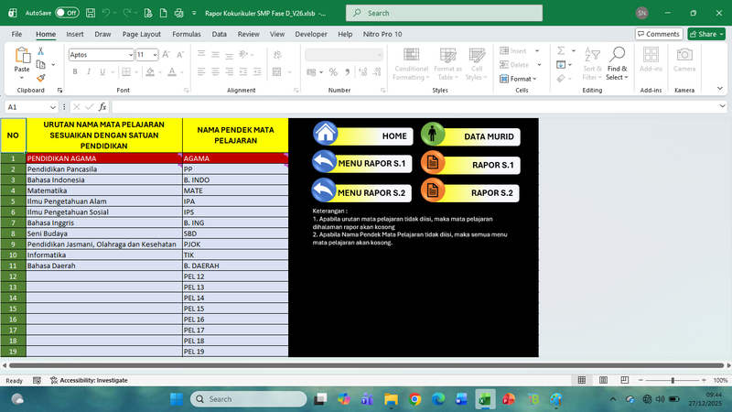Click the blue HOME house icon
Screen dimensions: 732x412
(x=325, y=135)
